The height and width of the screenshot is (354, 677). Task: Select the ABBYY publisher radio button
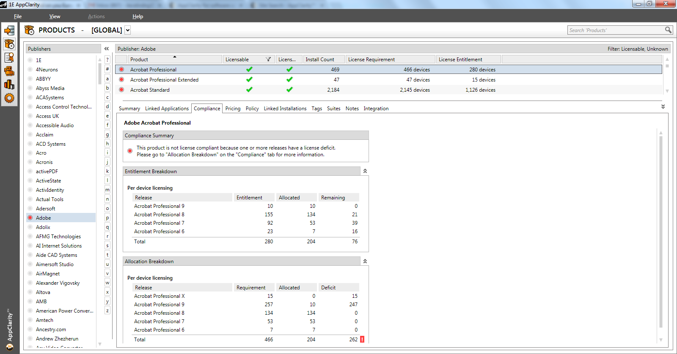pyautogui.click(x=30, y=79)
